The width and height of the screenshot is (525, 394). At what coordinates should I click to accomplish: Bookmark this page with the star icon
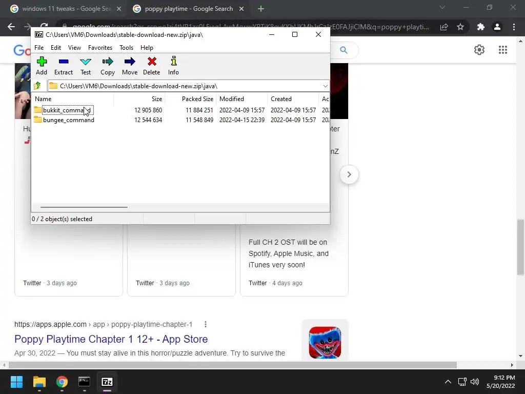(460, 27)
